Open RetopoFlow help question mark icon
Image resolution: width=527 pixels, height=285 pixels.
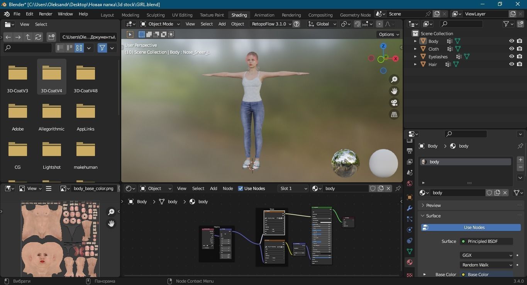(x=297, y=24)
